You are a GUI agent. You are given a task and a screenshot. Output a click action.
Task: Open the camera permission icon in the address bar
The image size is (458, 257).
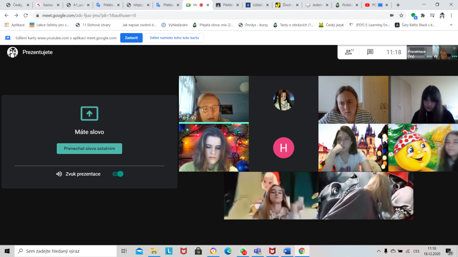[x=392, y=16]
